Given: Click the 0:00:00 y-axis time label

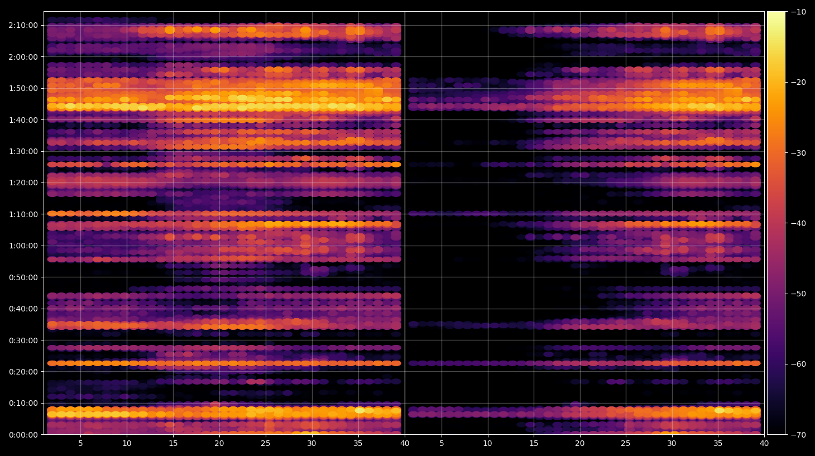Looking at the screenshot, I should [x=23, y=435].
